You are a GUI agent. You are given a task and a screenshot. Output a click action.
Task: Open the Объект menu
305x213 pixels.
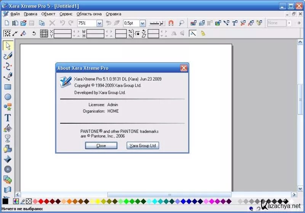coord(48,14)
